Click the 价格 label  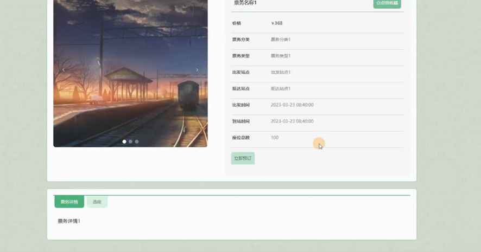point(237,23)
